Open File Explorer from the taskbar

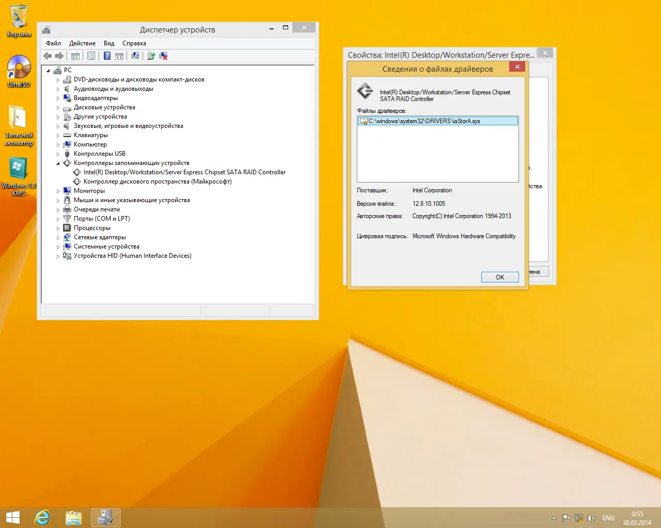[74, 518]
